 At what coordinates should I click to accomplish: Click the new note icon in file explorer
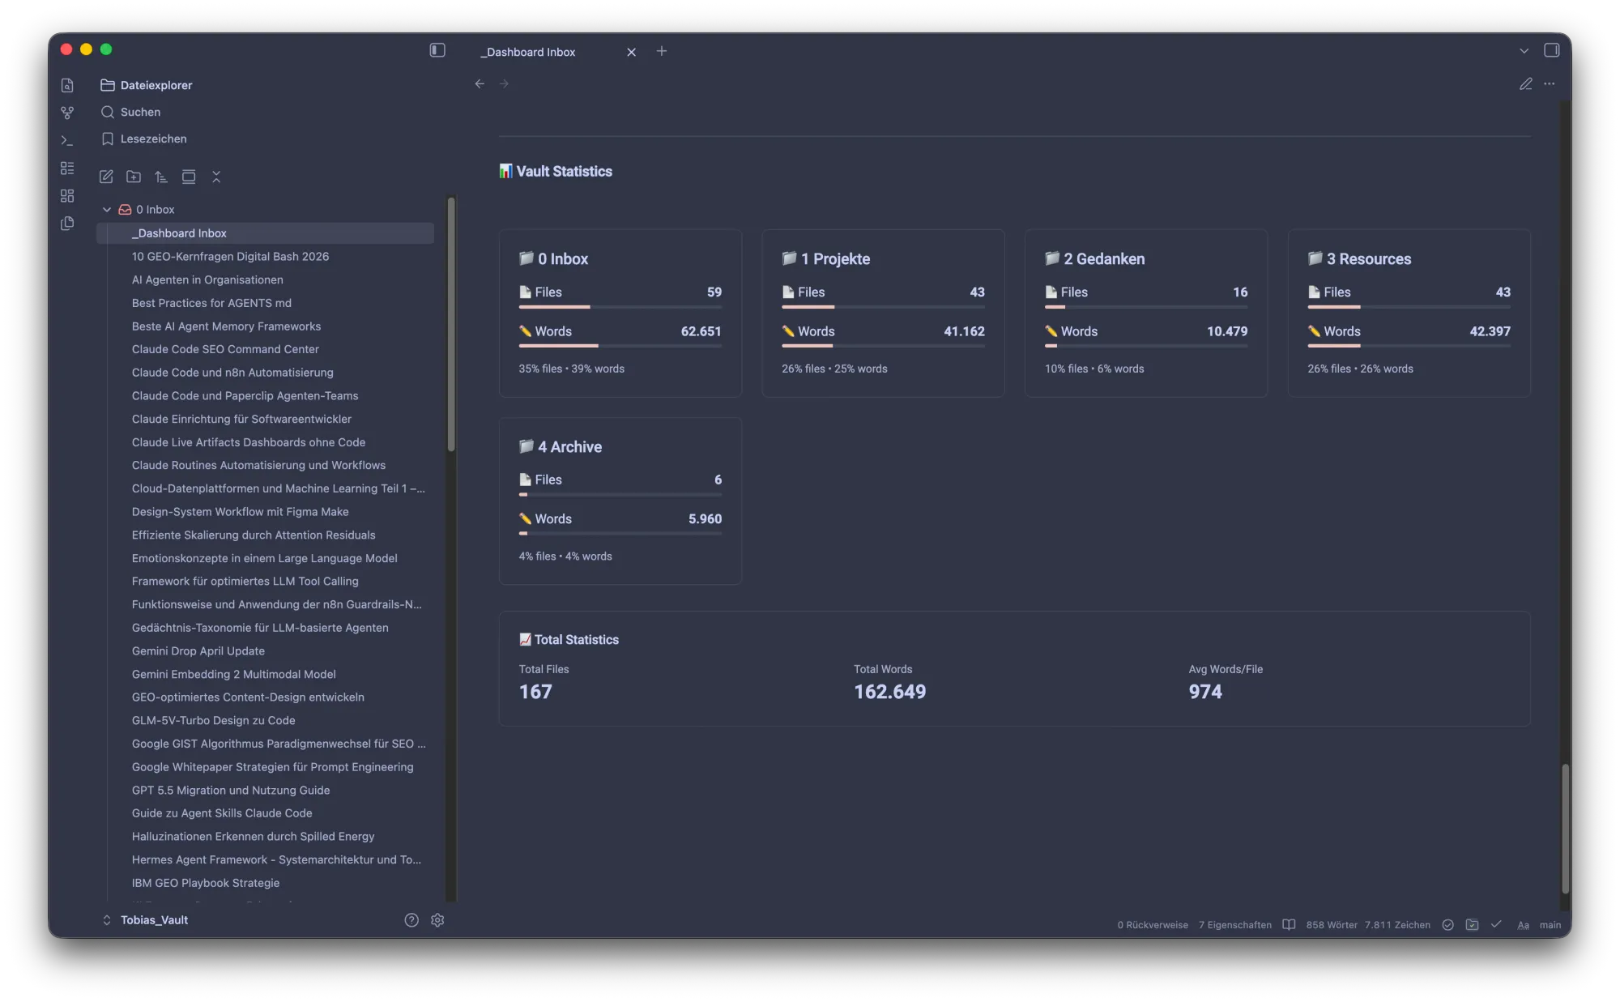(106, 177)
